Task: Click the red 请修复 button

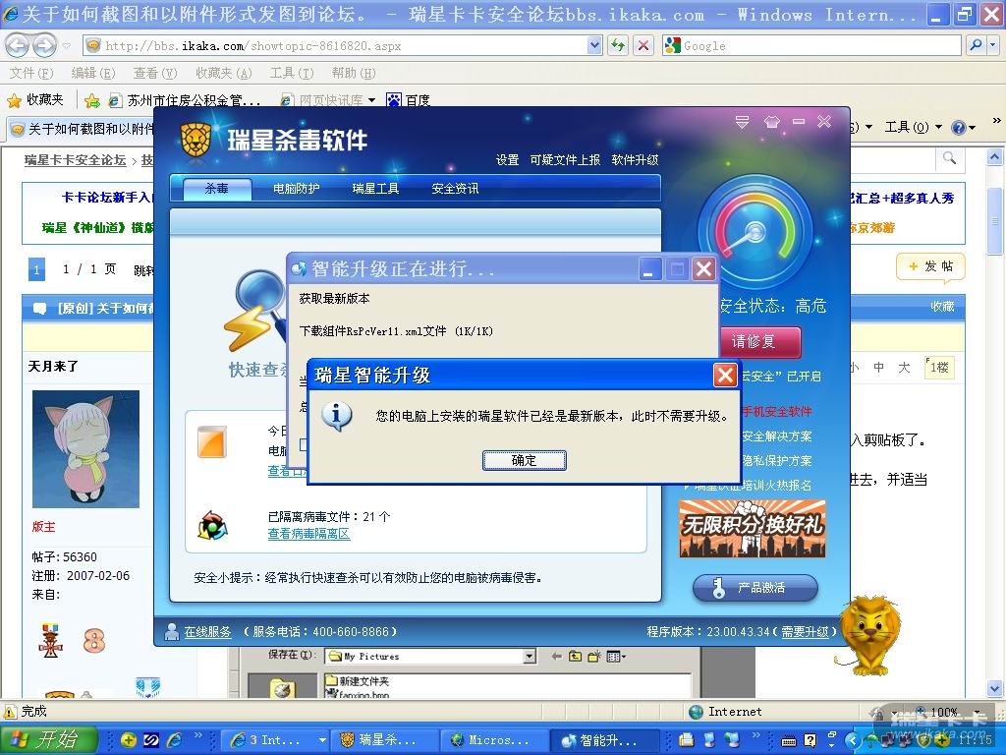Action: (x=761, y=341)
